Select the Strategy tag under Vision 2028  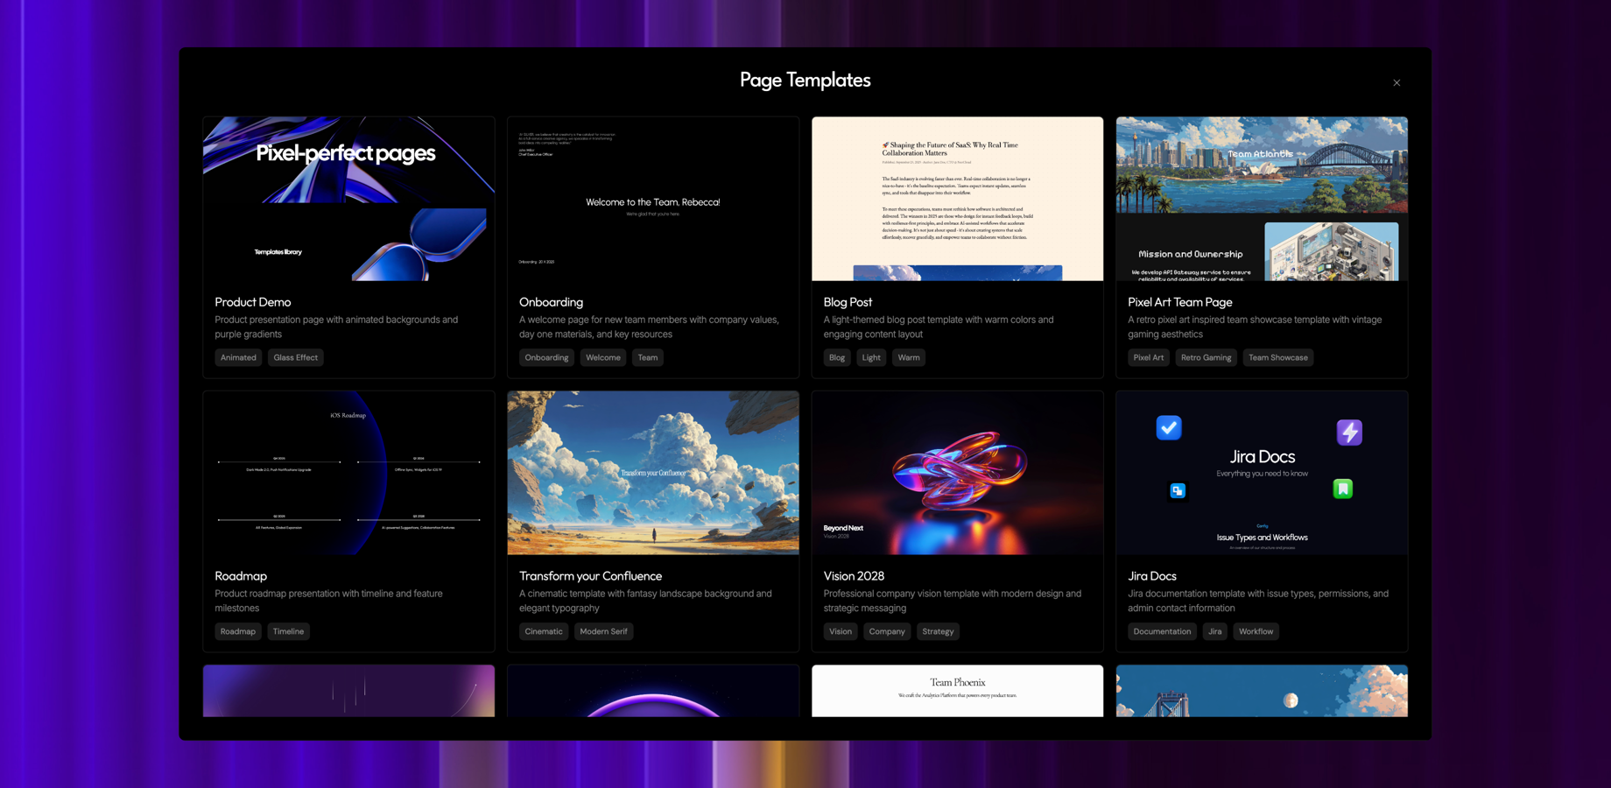[x=938, y=631]
